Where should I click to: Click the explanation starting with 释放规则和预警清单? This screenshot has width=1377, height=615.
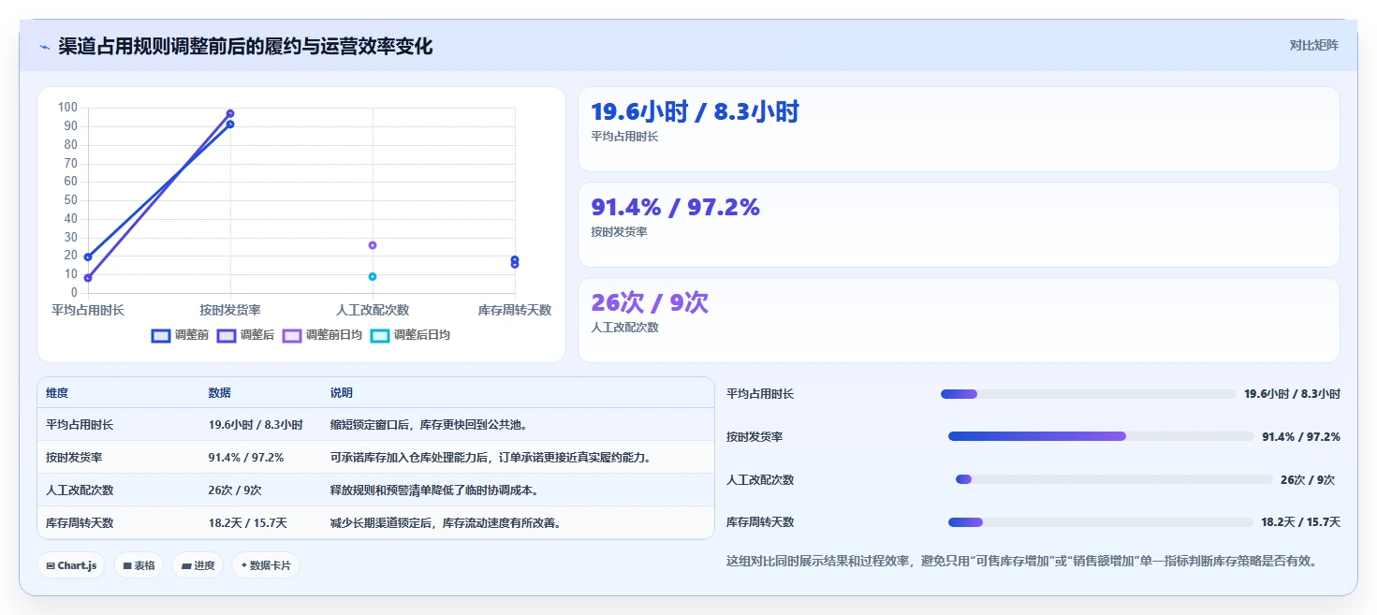pyautogui.click(x=434, y=491)
